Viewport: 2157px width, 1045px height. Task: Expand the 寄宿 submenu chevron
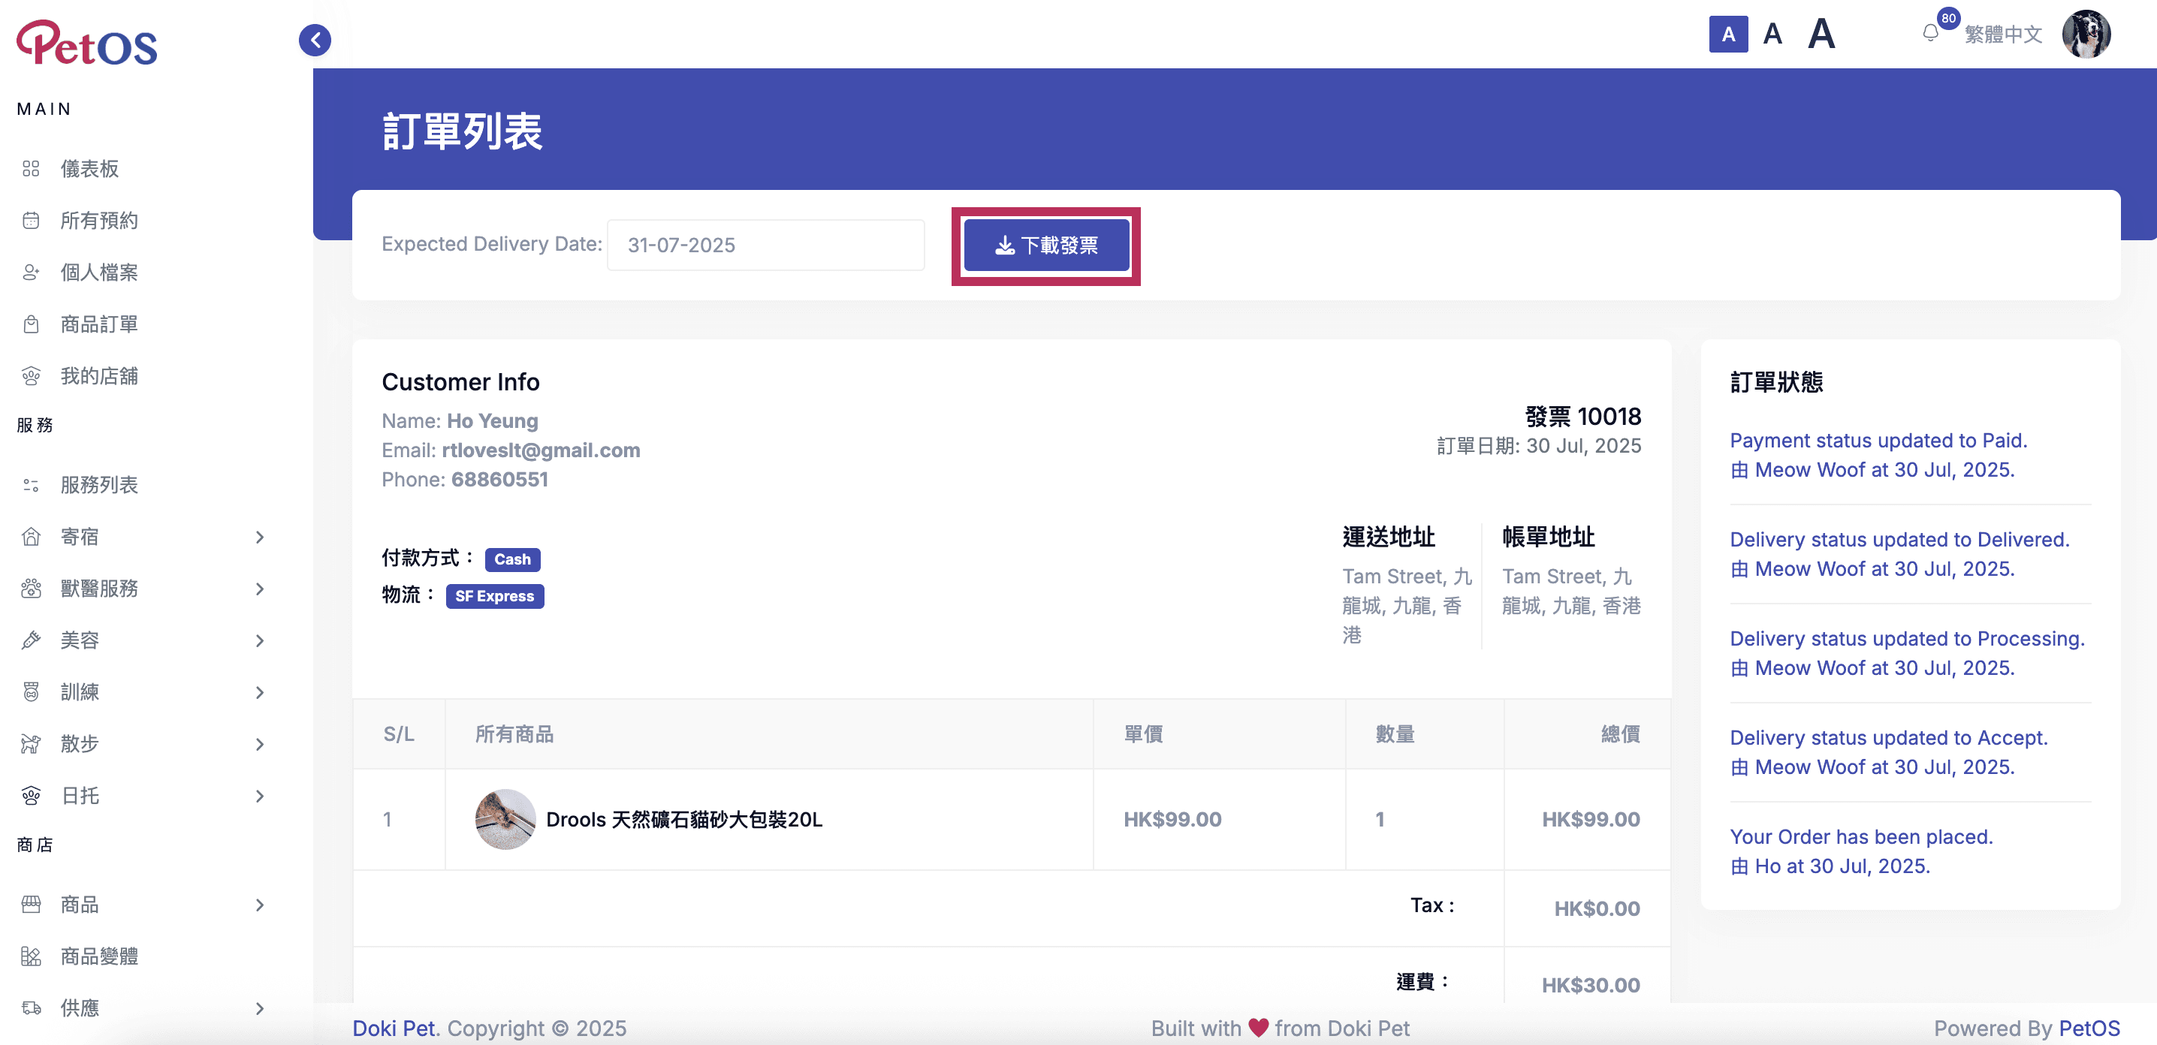(x=260, y=538)
